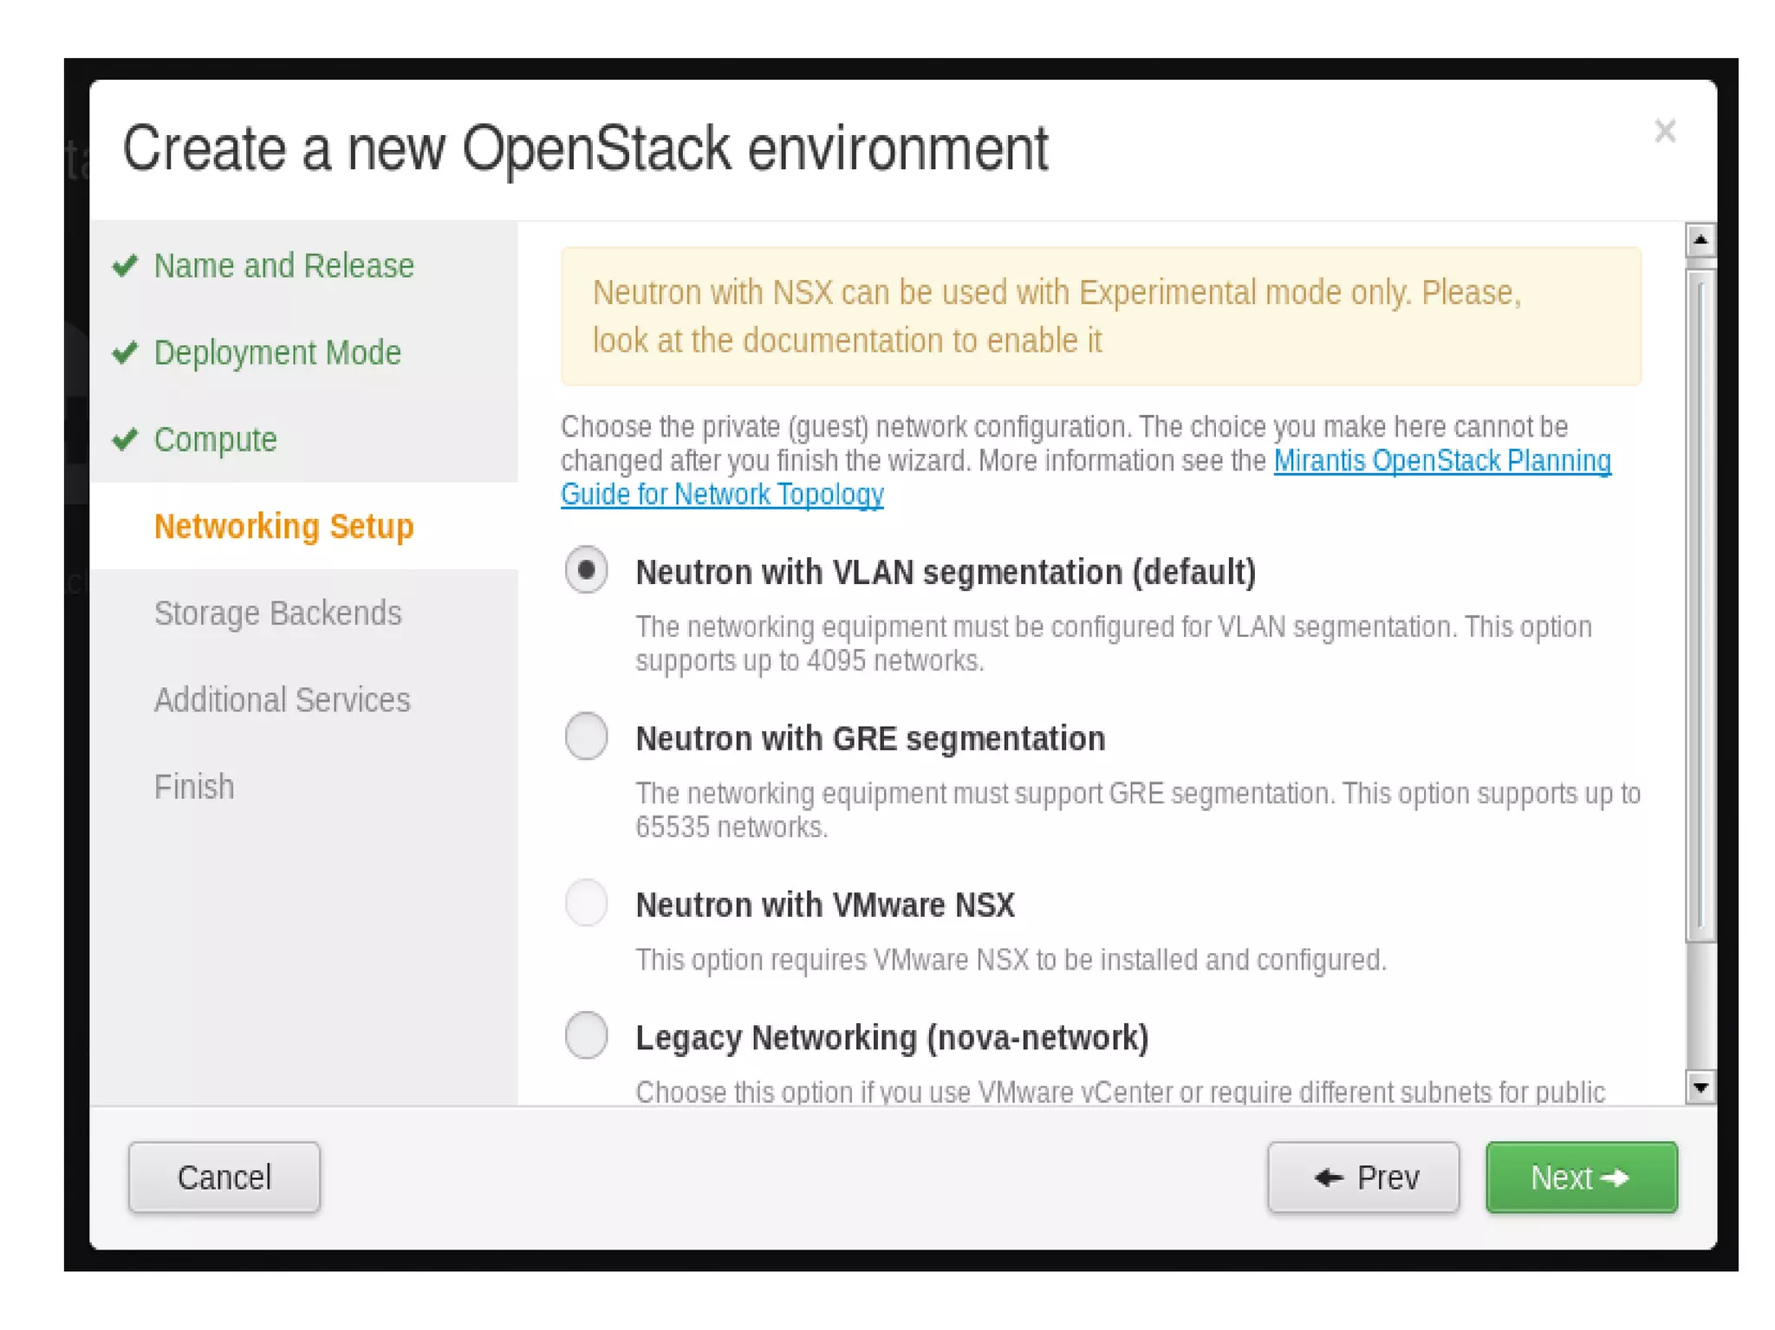Open the Deployment Mode step
This screenshot has width=1775, height=1330.
[277, 353]
